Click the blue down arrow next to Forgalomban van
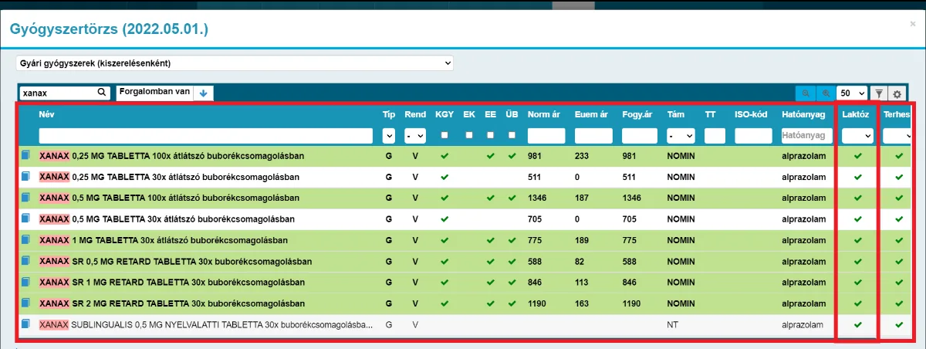Image resolution: width=926 pixels, height=349 pixels. (x=204, y=93)
